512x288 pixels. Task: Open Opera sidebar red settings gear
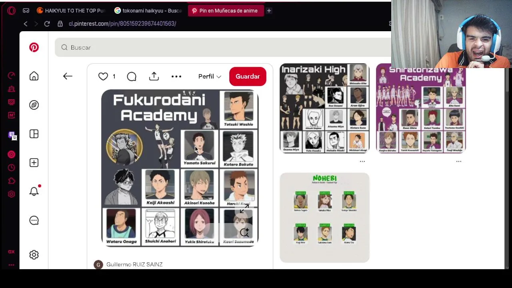coord(11,194)
